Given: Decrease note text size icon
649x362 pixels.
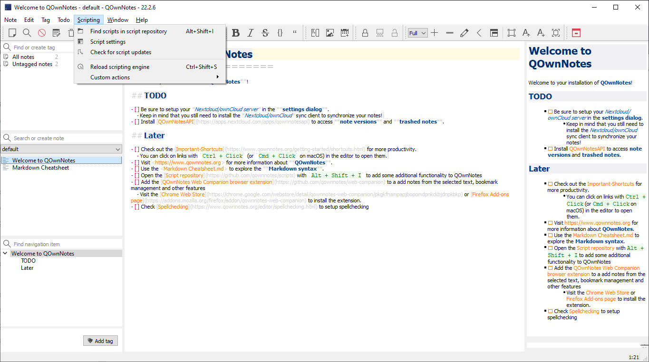Looking at the screenshot, I should (x=541, y=33).
